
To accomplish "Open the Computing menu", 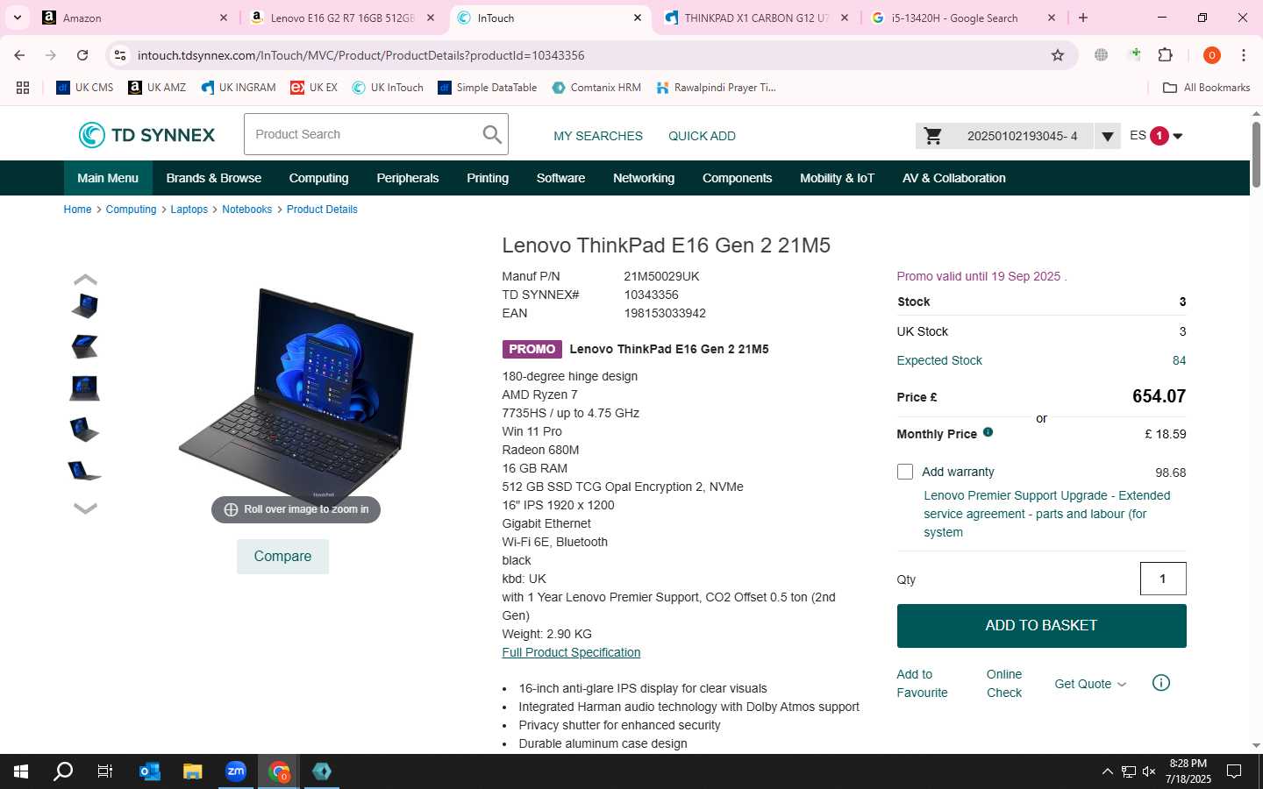I will click(318, 178).
